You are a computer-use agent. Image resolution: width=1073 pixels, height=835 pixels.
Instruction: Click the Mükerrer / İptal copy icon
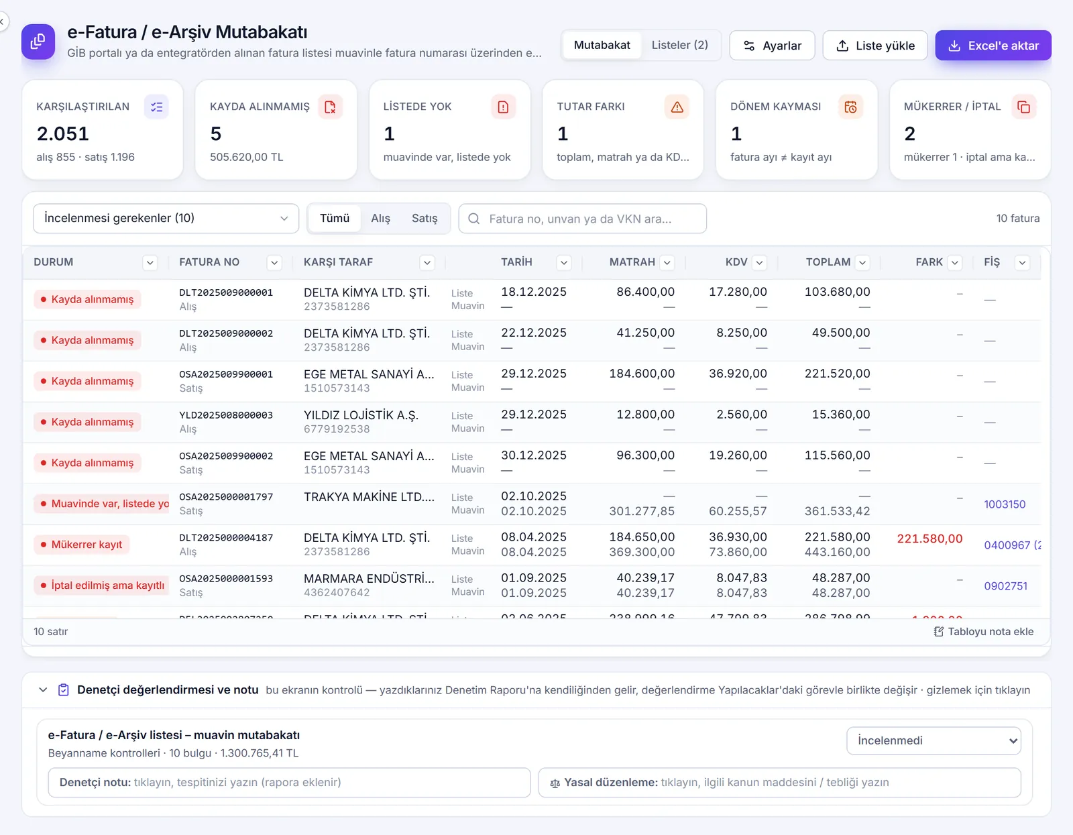pyautogui.click(x=1024, y=107)
